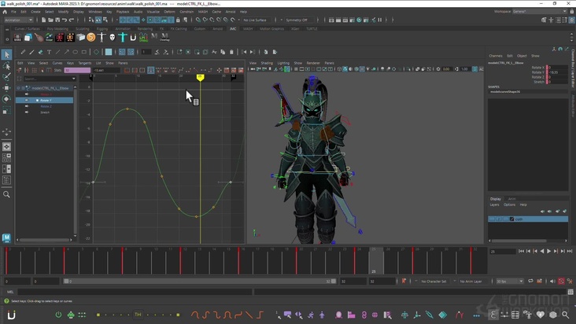The height and width of the screenshot is (324, 576).
Task: Click the Channels menu in Channel Box
Action: [495, 56]
